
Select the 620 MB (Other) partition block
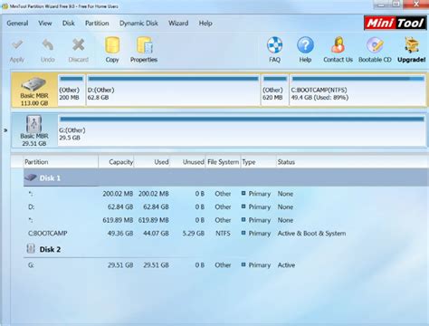coord(274,91)
